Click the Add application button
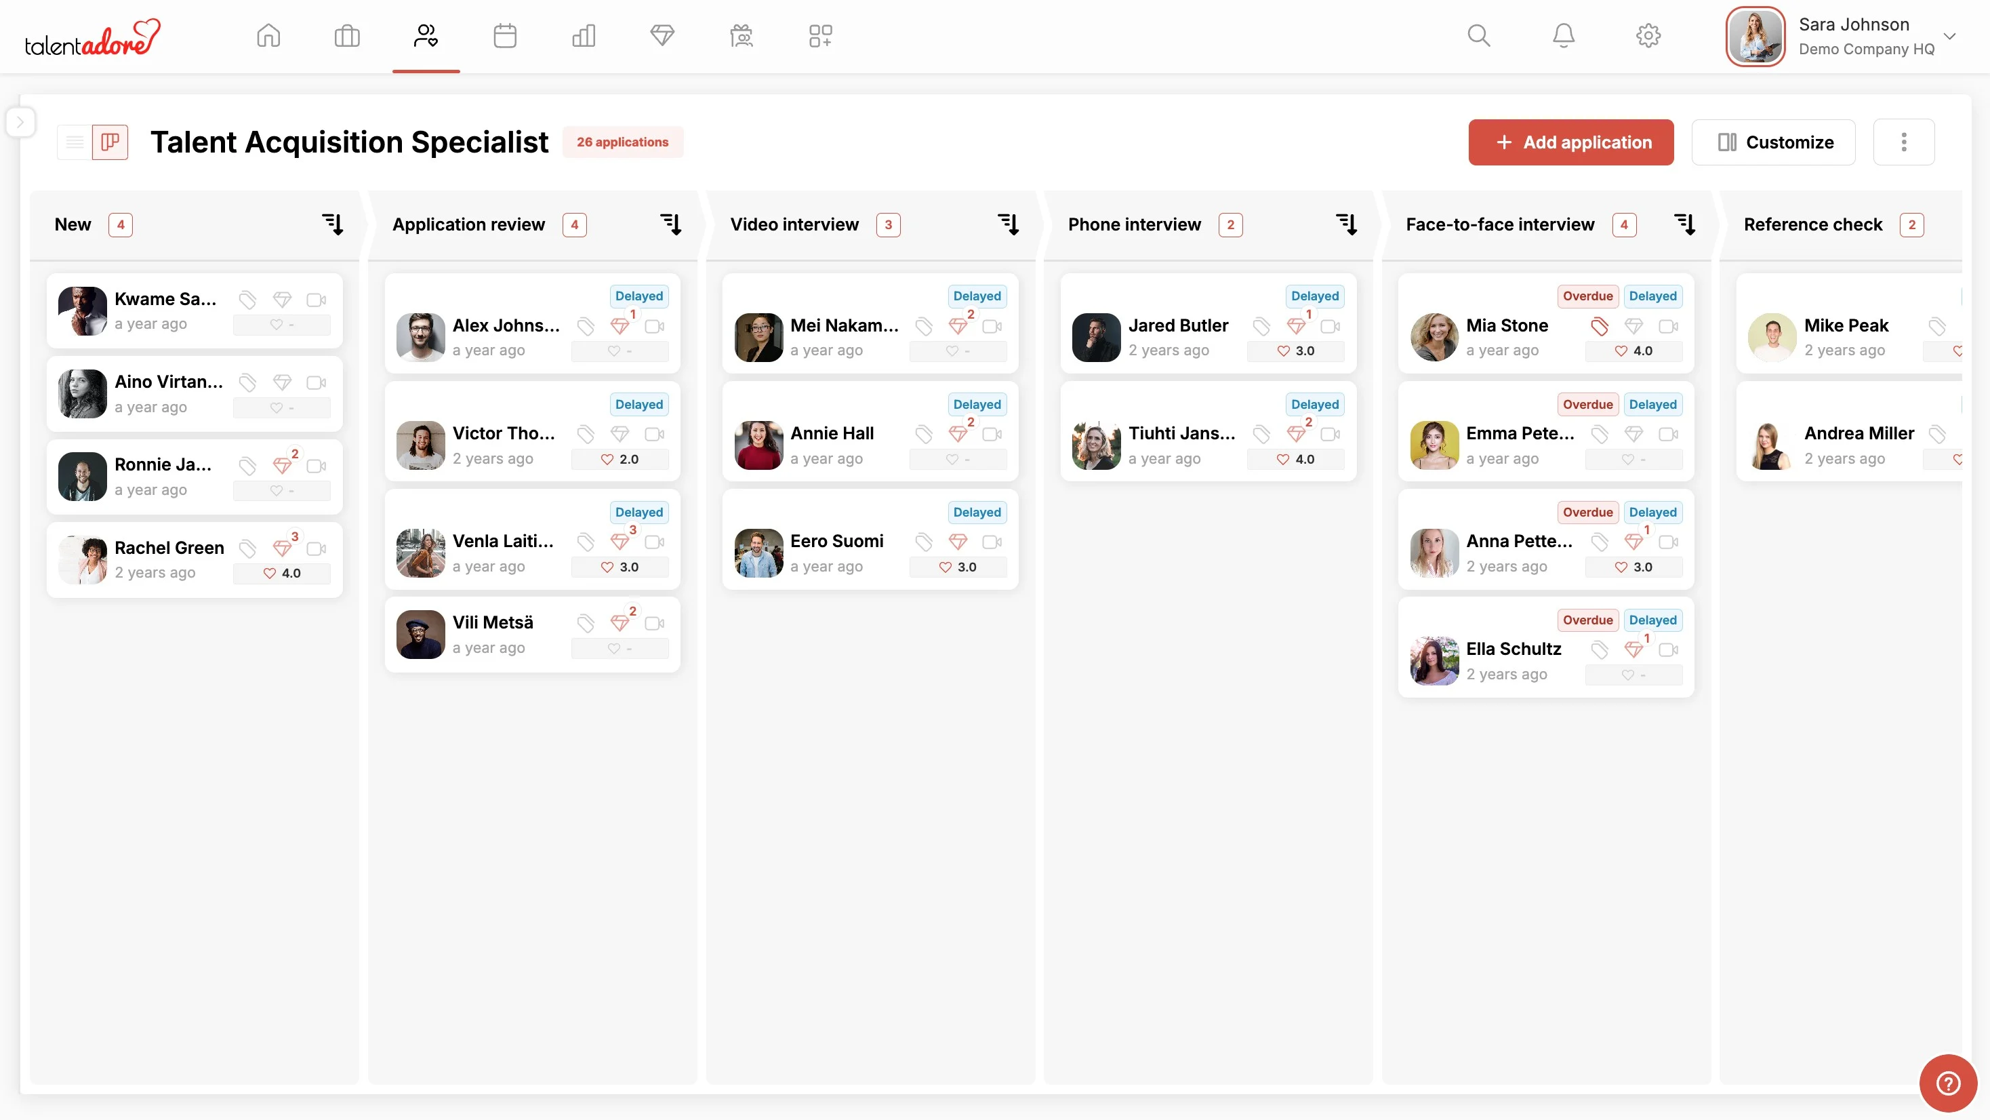Viewport: 1990px width, 1120px height. 1570,142
